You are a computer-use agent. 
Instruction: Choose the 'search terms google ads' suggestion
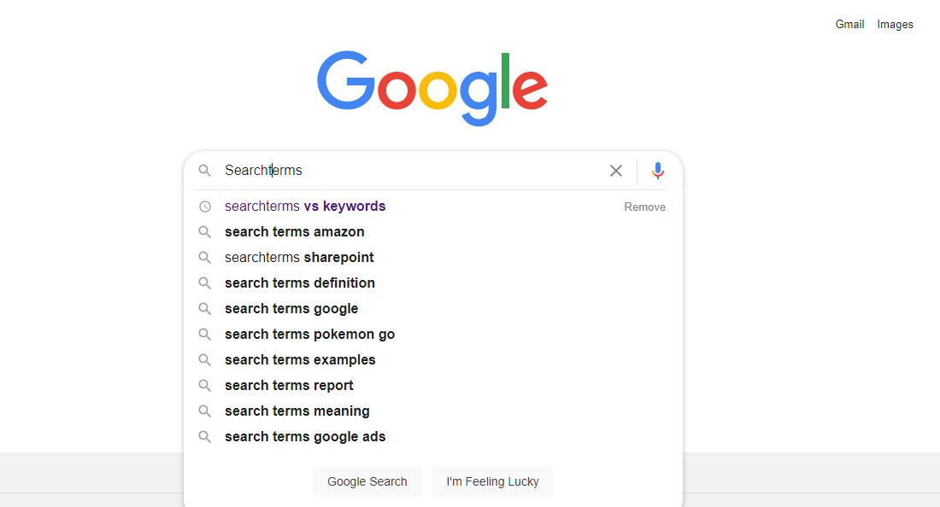pos(305,436)
